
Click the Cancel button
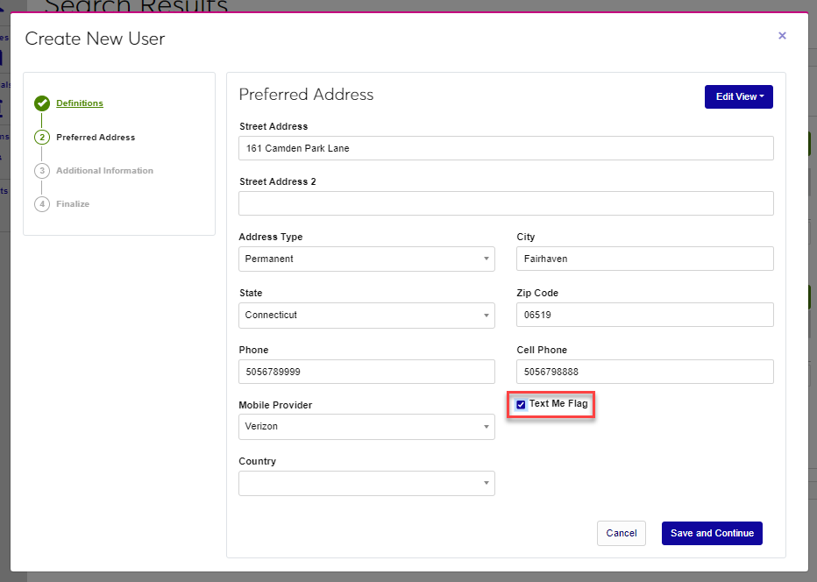pos(622,533)
